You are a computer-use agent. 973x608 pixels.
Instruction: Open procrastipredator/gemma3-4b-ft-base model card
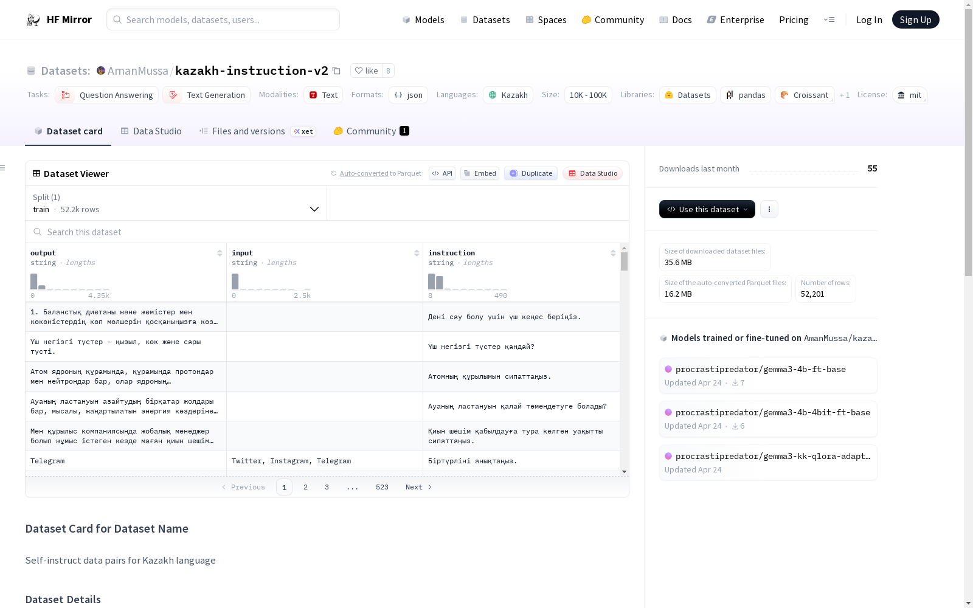click(x=768, y=376)
